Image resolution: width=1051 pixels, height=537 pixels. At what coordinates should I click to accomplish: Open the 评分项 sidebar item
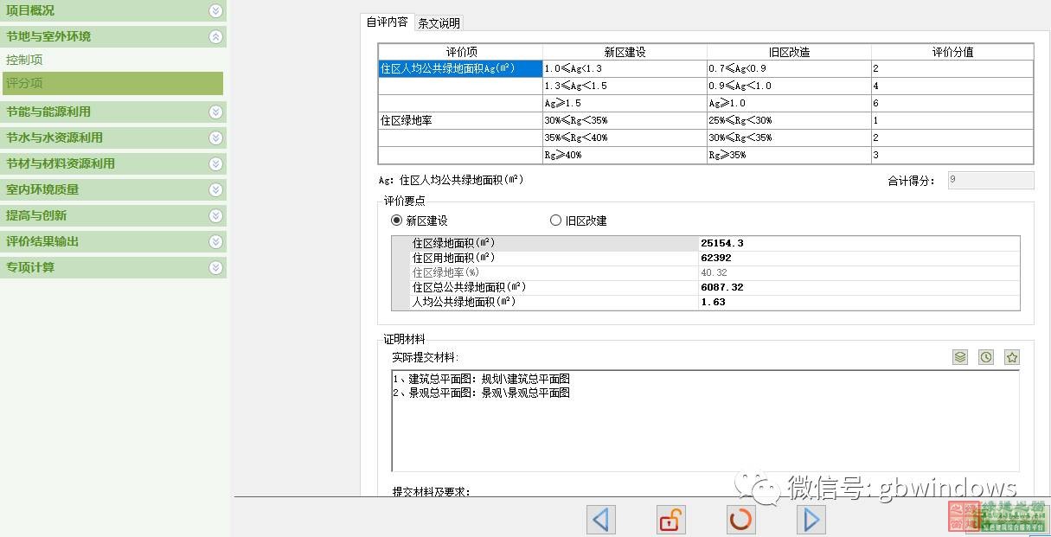tap(24, 83)
